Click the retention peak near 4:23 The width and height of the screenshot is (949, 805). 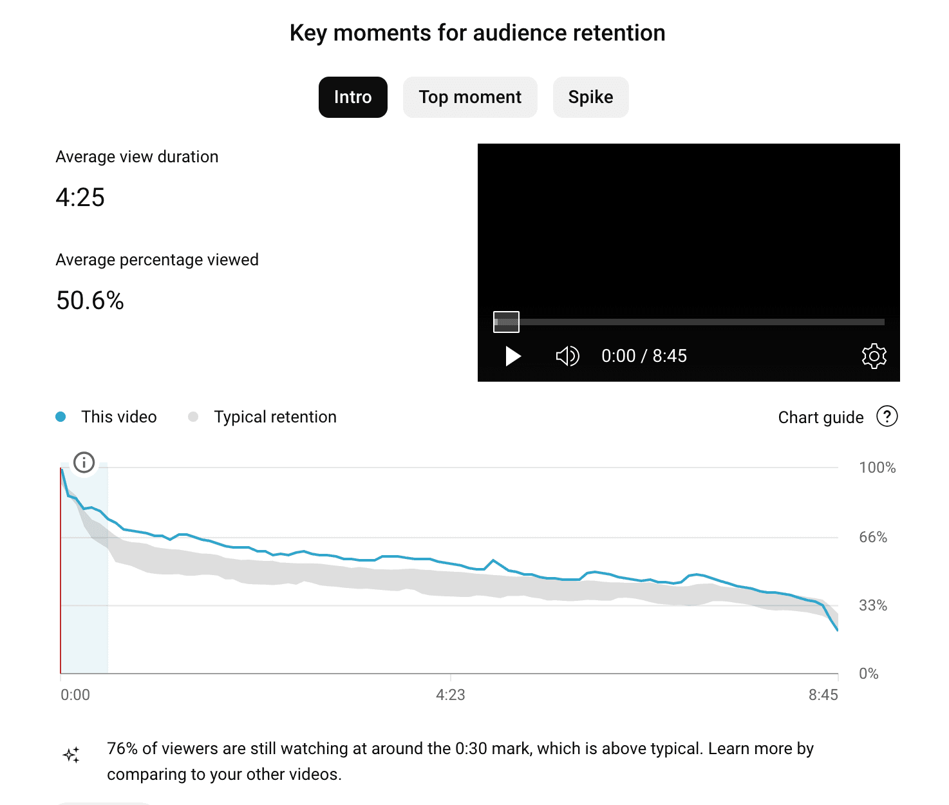coord(493,560)
